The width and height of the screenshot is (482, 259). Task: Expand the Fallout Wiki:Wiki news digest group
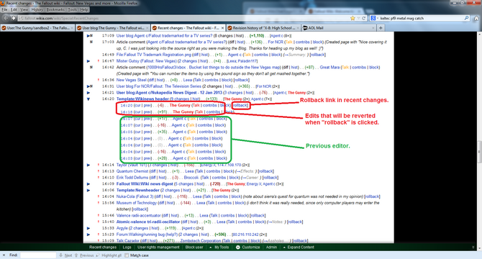tap(88, 184)
